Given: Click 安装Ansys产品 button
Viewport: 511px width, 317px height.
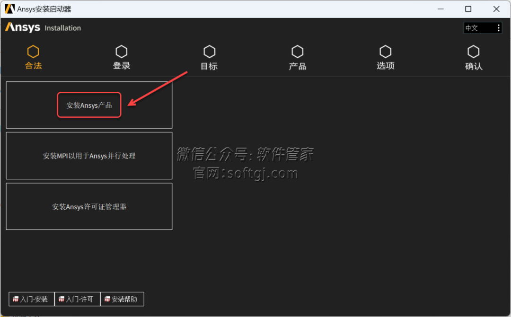Looking at the screenshot, I should point(89,105).
